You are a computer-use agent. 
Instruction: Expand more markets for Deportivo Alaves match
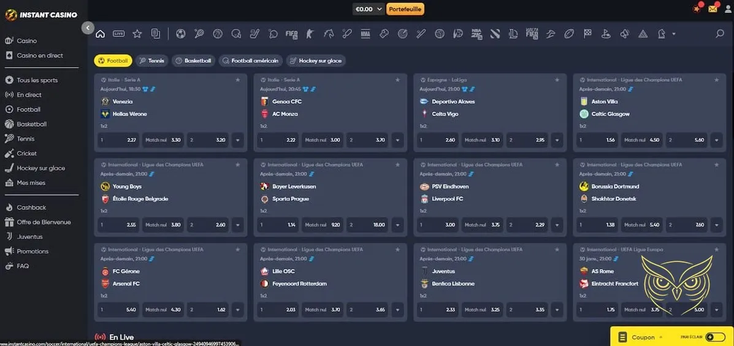pos(557,140)
